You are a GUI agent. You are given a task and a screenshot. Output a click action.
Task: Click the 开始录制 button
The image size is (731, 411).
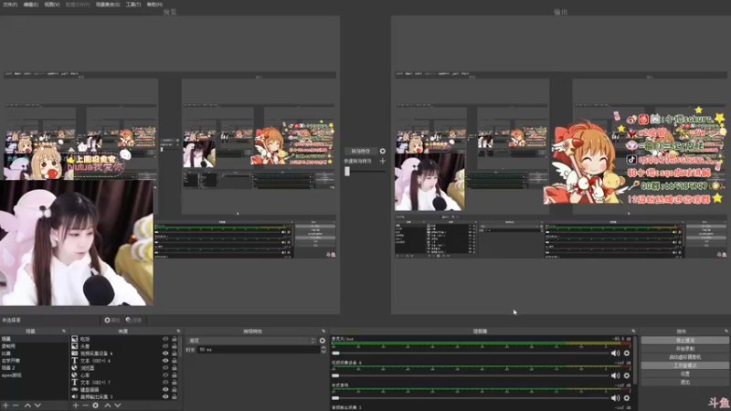point(684,349)
